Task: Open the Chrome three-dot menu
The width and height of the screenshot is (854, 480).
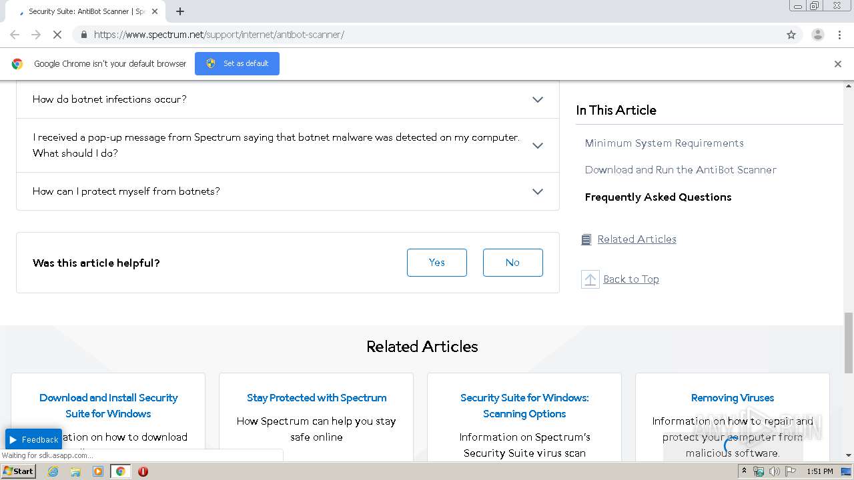Action: coord(839,35)
